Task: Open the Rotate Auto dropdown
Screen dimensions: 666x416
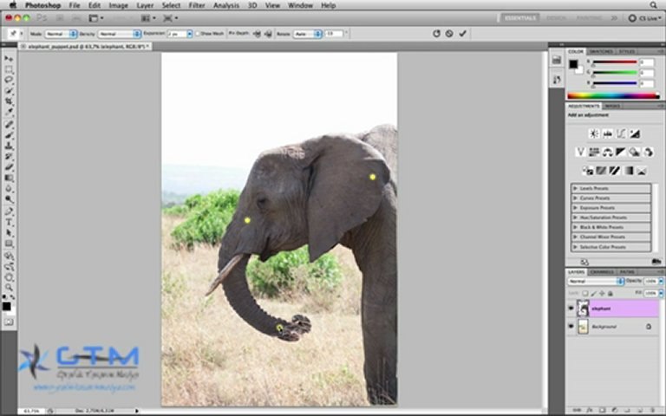Action: pyautogui.click(x=308, y=34)
